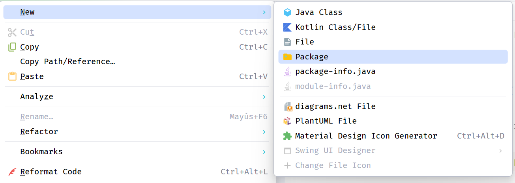Expand the New submenu arrow
Image resolution: width=515 pixels, height=183 pixels.
[x=264, y=12]
